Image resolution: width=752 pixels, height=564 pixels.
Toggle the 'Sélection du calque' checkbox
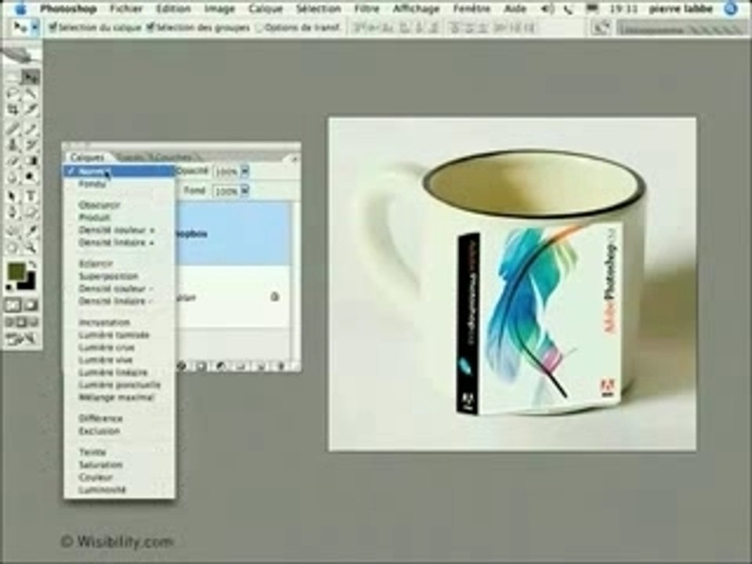[52, 28]
